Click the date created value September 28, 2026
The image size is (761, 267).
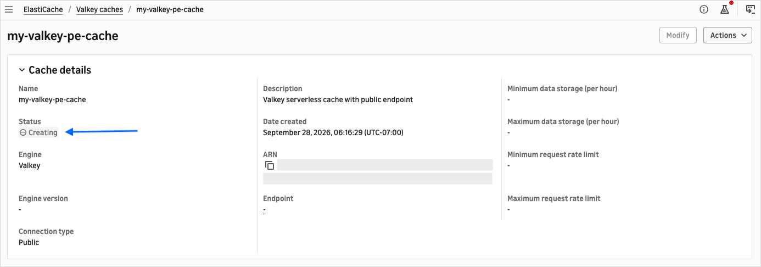(x=333, y=132)
